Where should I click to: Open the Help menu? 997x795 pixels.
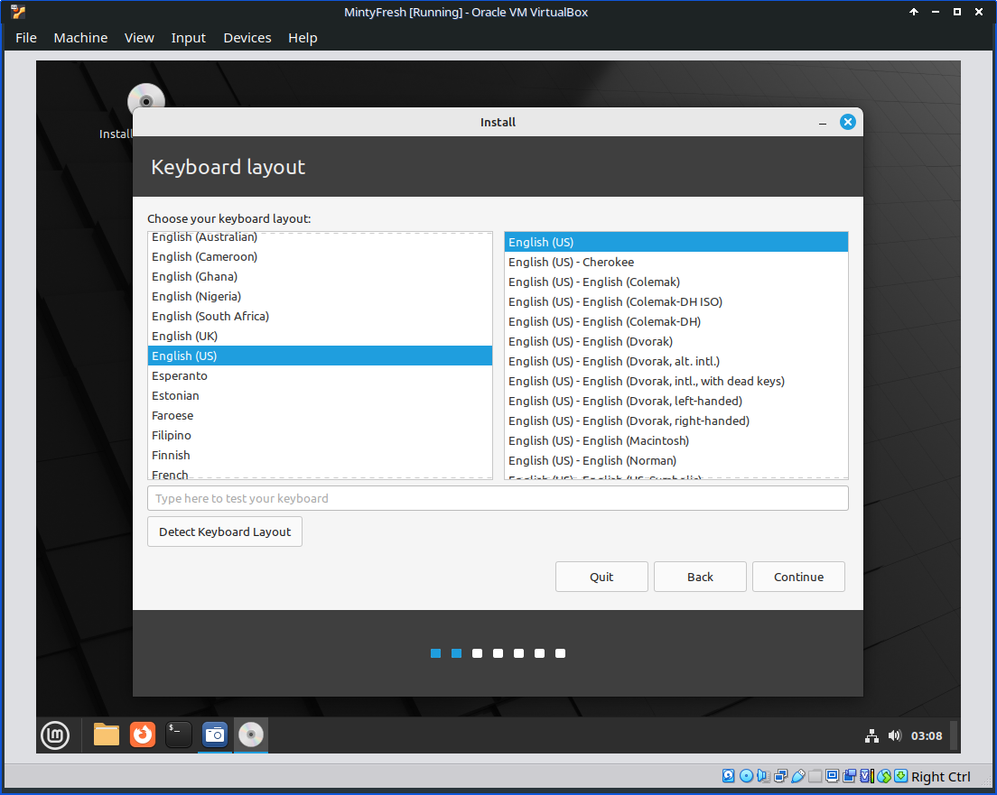click(x=303, y=38)
